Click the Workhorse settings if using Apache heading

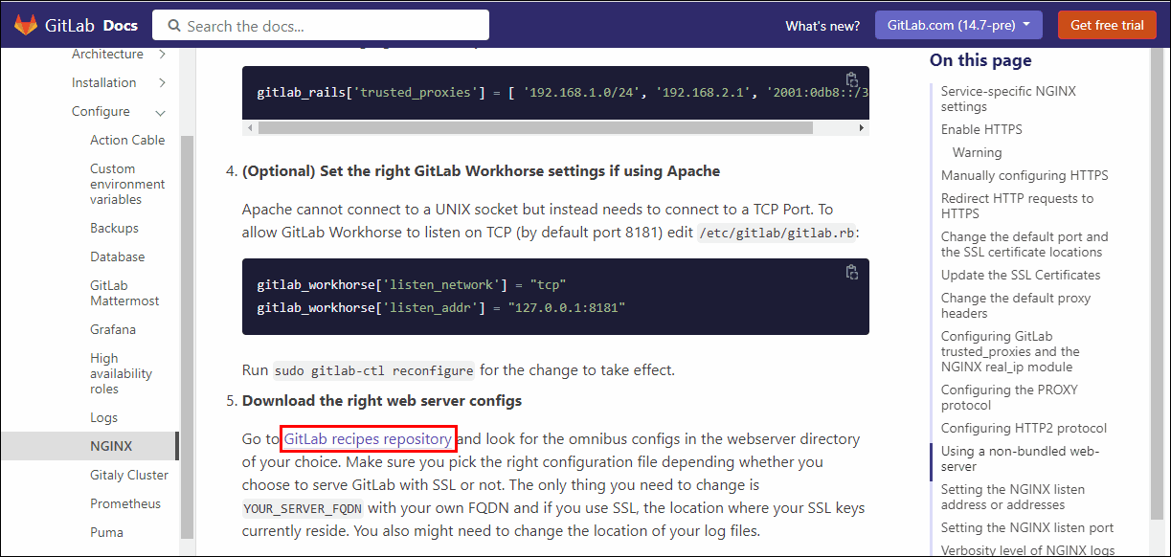[x=481, y=170]
